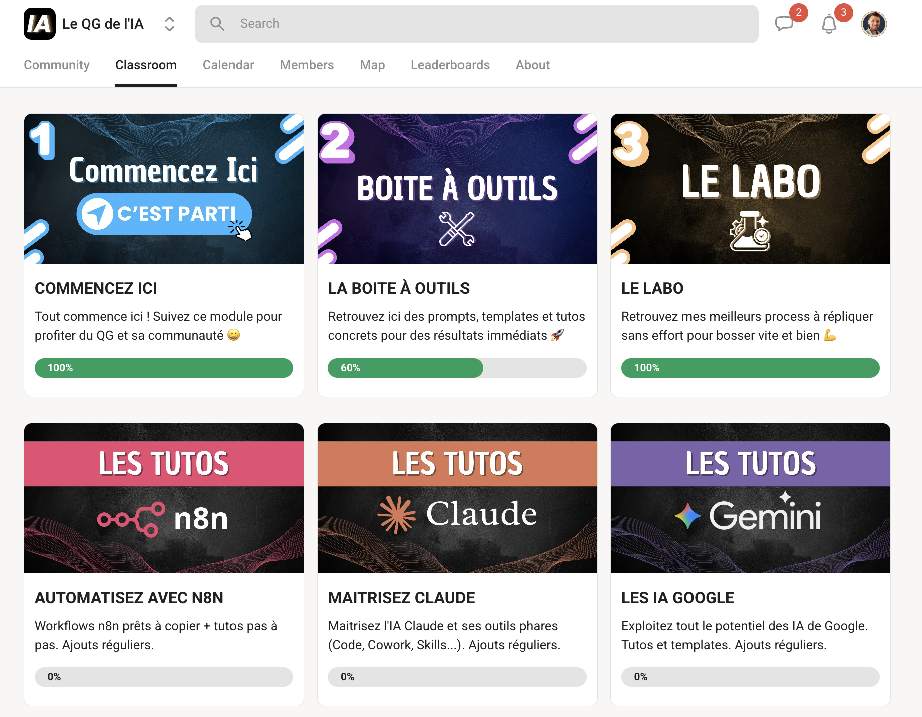
Task: Open the About tab
Action: point(533,65)
